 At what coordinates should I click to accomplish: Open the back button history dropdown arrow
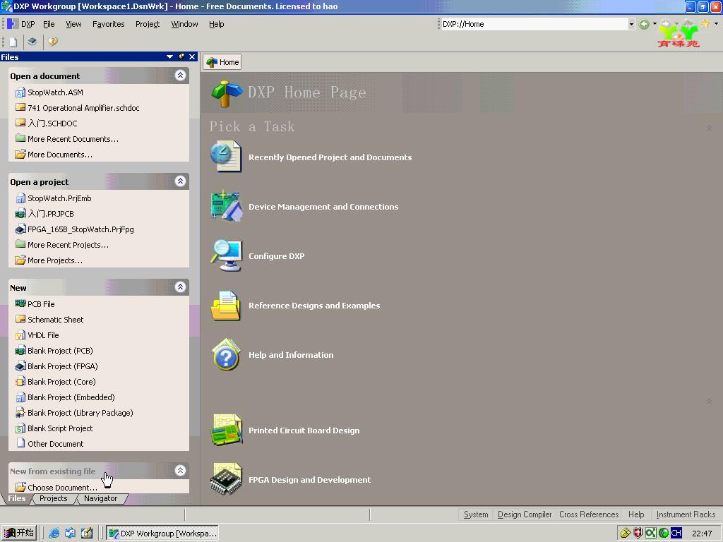coord(655,24)
